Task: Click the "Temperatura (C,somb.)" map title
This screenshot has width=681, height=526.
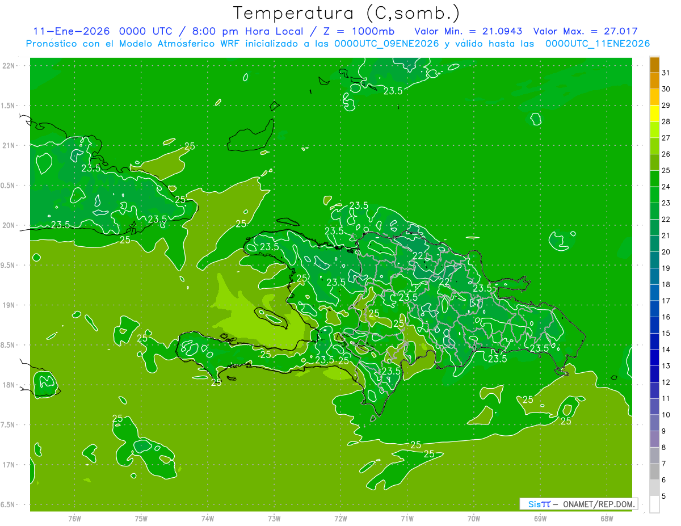Action: (x=347, y=13)
